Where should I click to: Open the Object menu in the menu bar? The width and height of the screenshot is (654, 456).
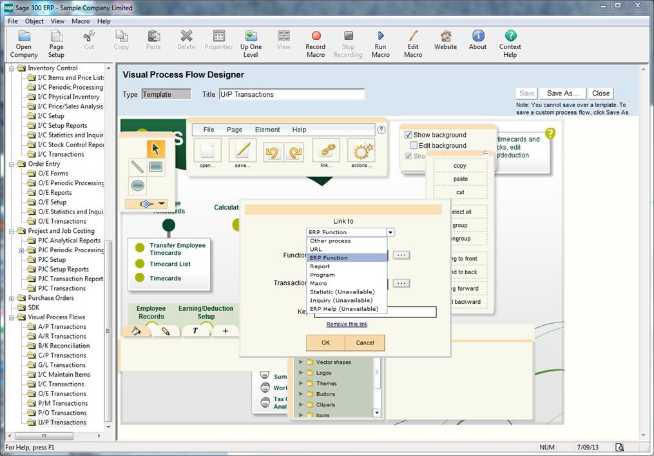point(34,21)
